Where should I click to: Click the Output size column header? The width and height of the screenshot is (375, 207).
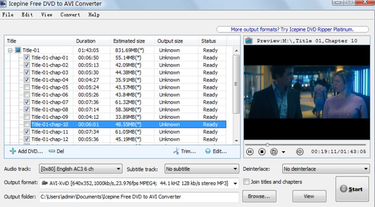(x=177, y=41)
